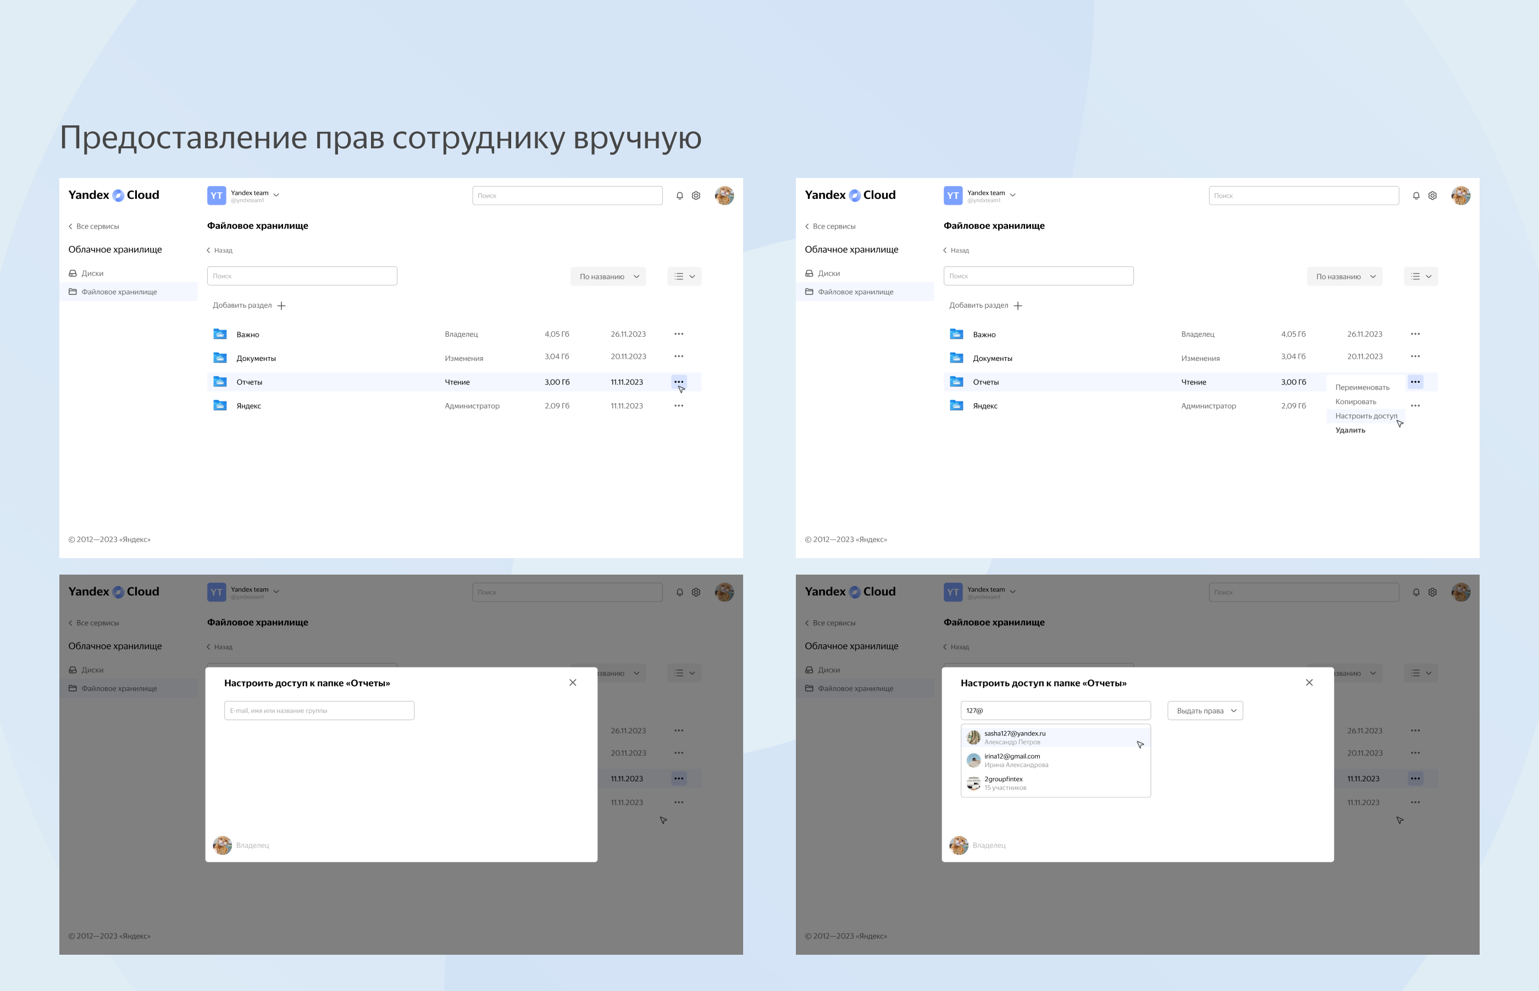Click Ирина Александрова's avatar in the suggestion list
The image size is (1539, 991).
pyautogui.click(x=973, y=760)
